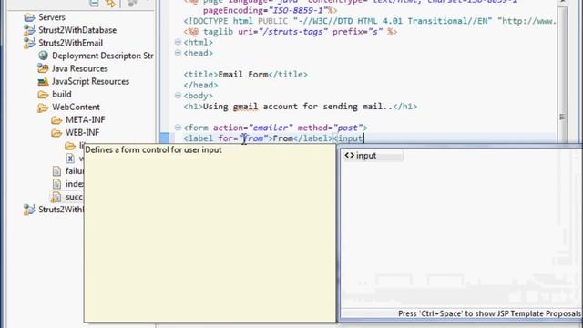Click the Strust2WithDatabase project icon
This screenshot has width=583, height=328.
pyautogui.click(x=29, y=30)
